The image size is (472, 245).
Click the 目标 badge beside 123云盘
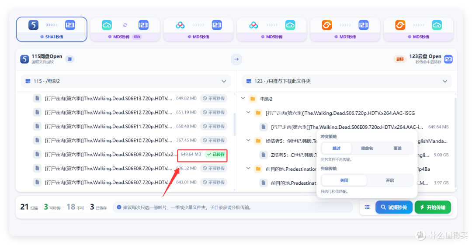click(x=400, y=59)
